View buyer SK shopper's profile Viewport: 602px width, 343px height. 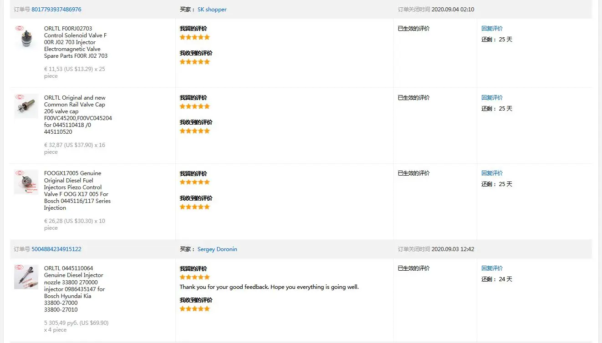[212, 10]
